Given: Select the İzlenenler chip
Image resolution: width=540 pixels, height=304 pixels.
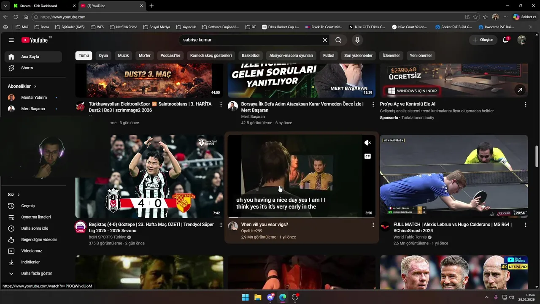Looking at the screenshot, I should pos(391,55).
